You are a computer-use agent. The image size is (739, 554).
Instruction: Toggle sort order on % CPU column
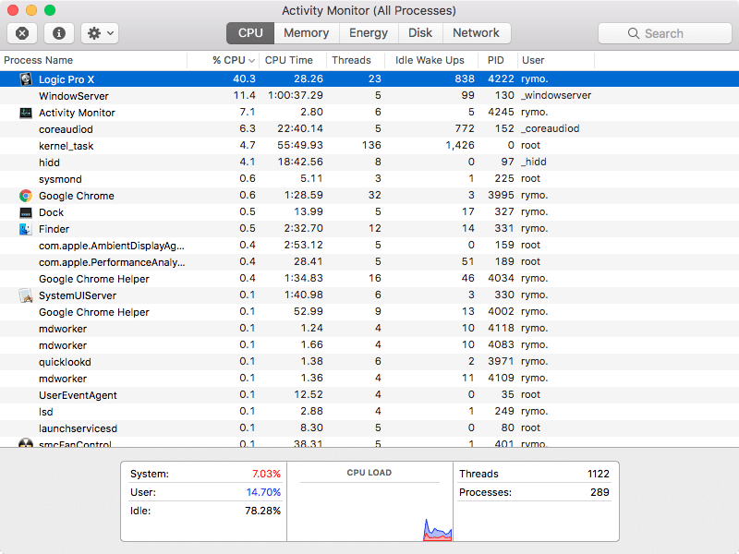(x=224, y=60)
